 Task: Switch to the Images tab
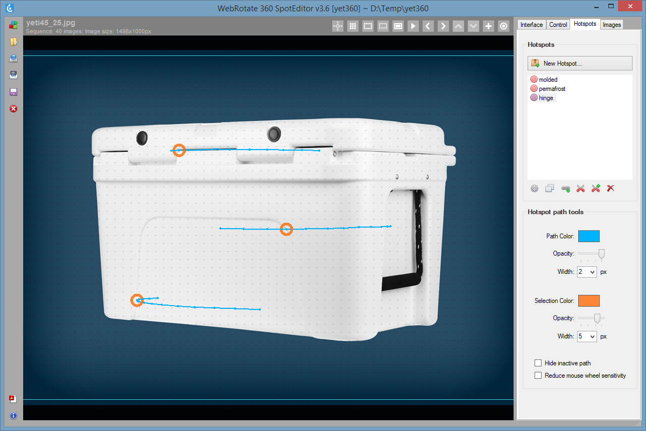tap(612, 25)
